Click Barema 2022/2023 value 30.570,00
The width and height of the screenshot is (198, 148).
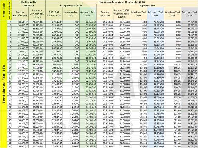(x=108, y=78)
